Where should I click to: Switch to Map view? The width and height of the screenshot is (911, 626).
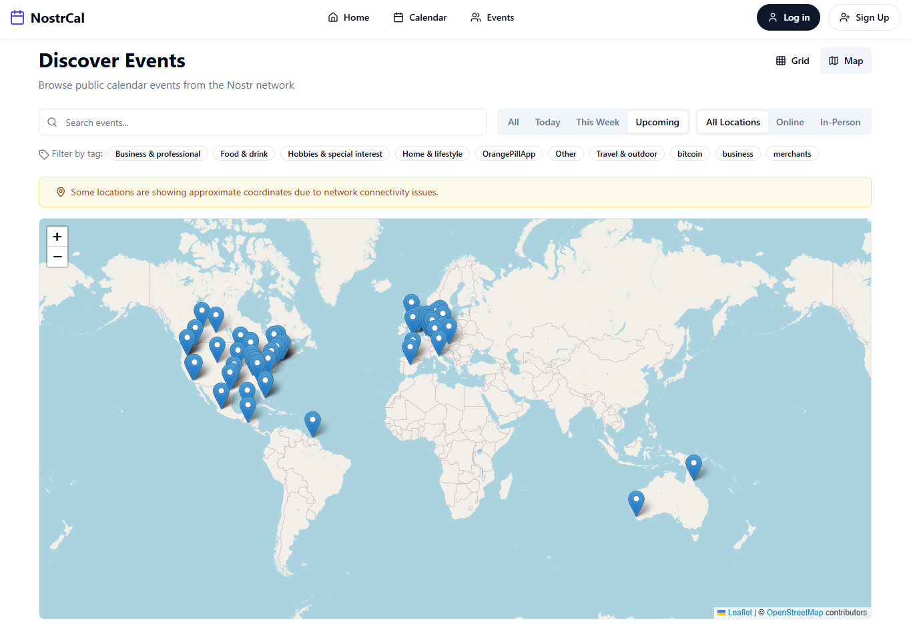point(846,61)
